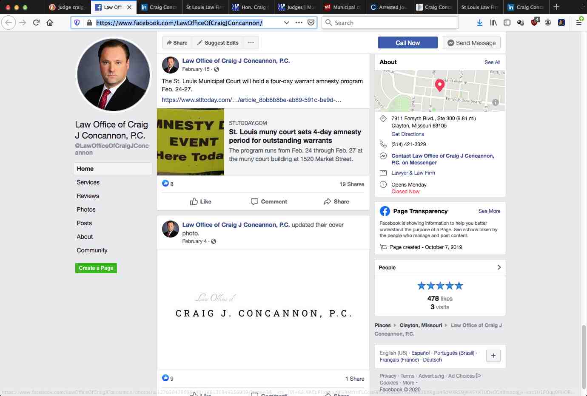Send Message to the law office
The width and height of the screenshot is (587, 396).
pyautogui.click(x=472, y=42)
